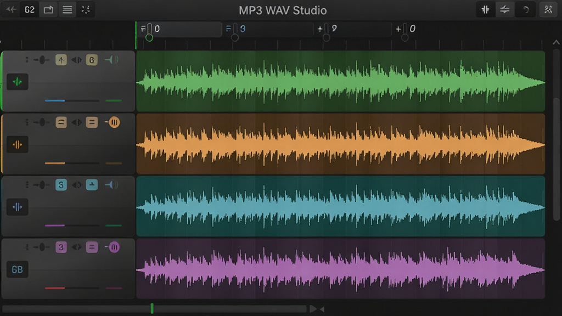The width and height of the screenshot is (562, 316).
Task: Click the green track's drag handle dots
Action: point(27,60)
